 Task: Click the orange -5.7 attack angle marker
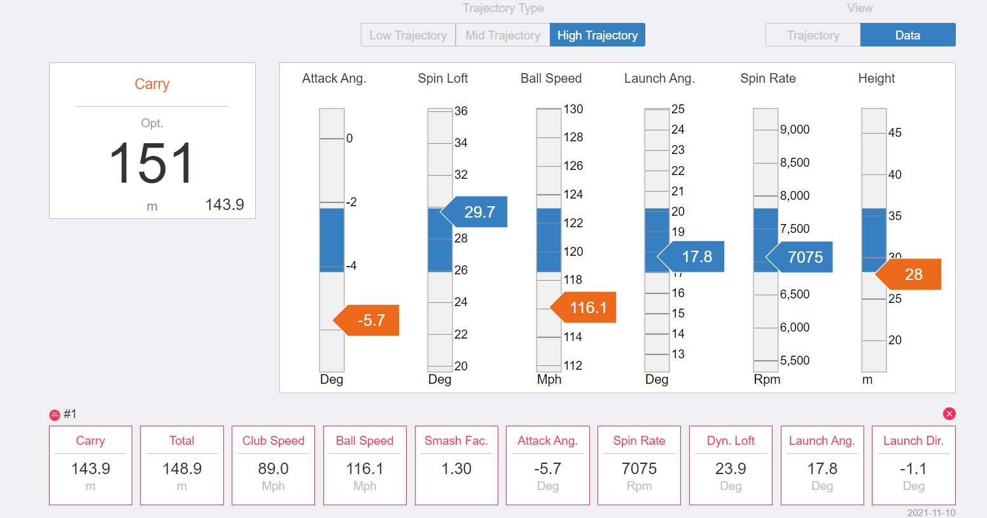coord(367,320)
